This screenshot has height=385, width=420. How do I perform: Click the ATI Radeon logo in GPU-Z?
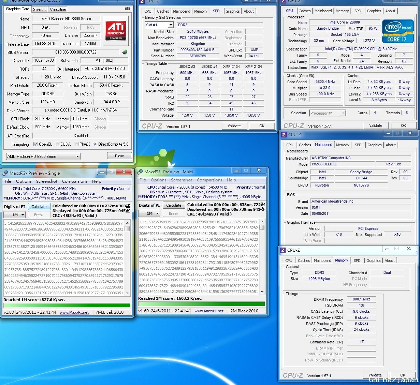pyautogui.click(x=116, y=30)
